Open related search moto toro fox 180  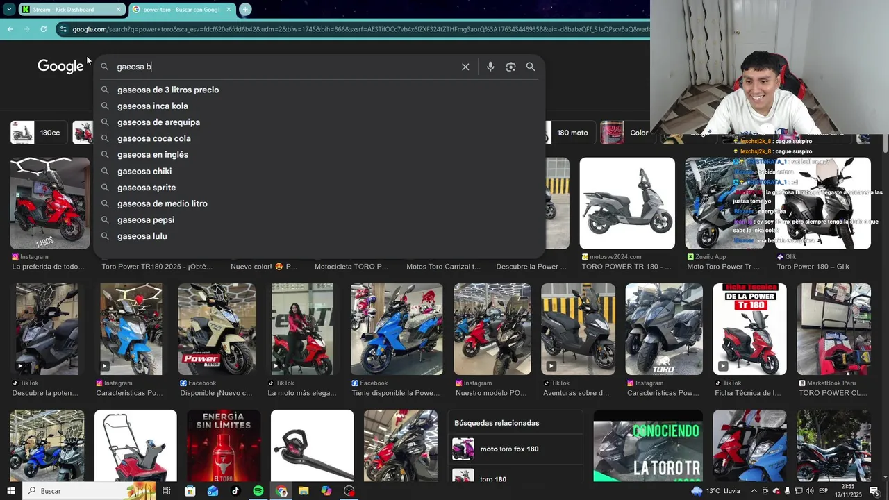tap(515, 449)
